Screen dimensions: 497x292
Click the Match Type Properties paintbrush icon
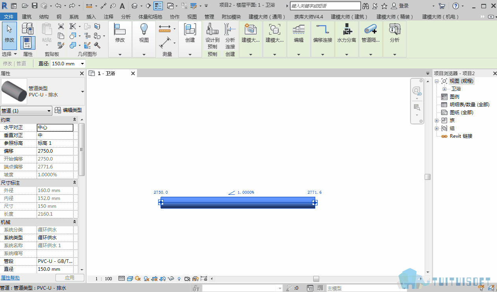61,45
